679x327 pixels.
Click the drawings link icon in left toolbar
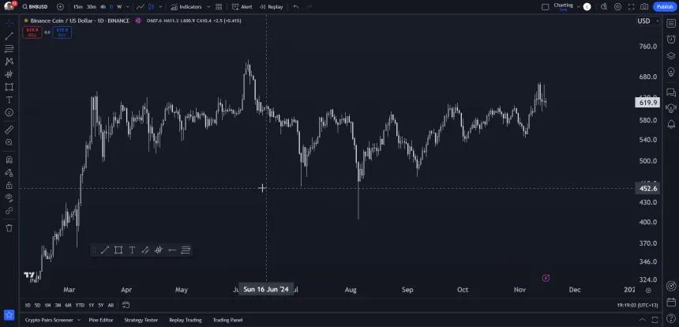click(x=9, y=211)
